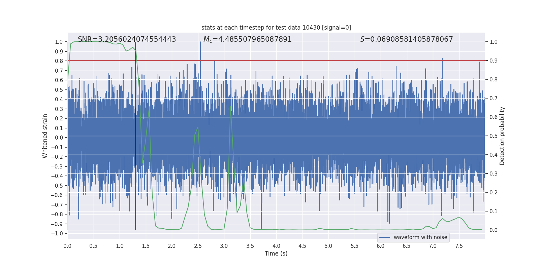
Task: Click the 7.5 tick label on time axis
Action: 459,246
